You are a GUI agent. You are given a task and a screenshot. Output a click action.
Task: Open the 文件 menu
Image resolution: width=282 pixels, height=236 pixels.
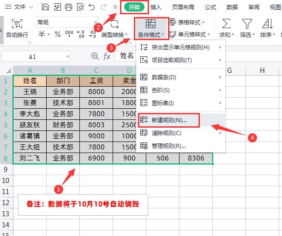click(19, 7)
